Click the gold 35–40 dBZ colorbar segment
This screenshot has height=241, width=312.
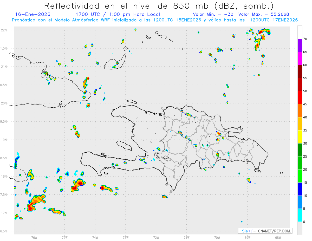tap(300, 124)
